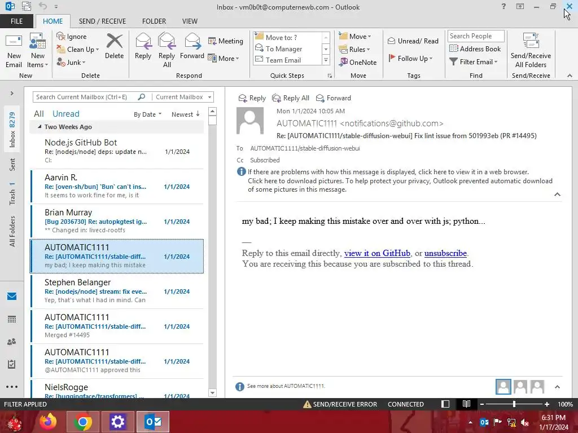Open the Junk dropdown
This screenshot has height=433, width=578.
click(x=71, y=62)
